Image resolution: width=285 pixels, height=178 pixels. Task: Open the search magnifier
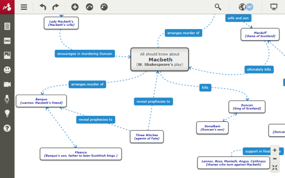tap(218, 7)
